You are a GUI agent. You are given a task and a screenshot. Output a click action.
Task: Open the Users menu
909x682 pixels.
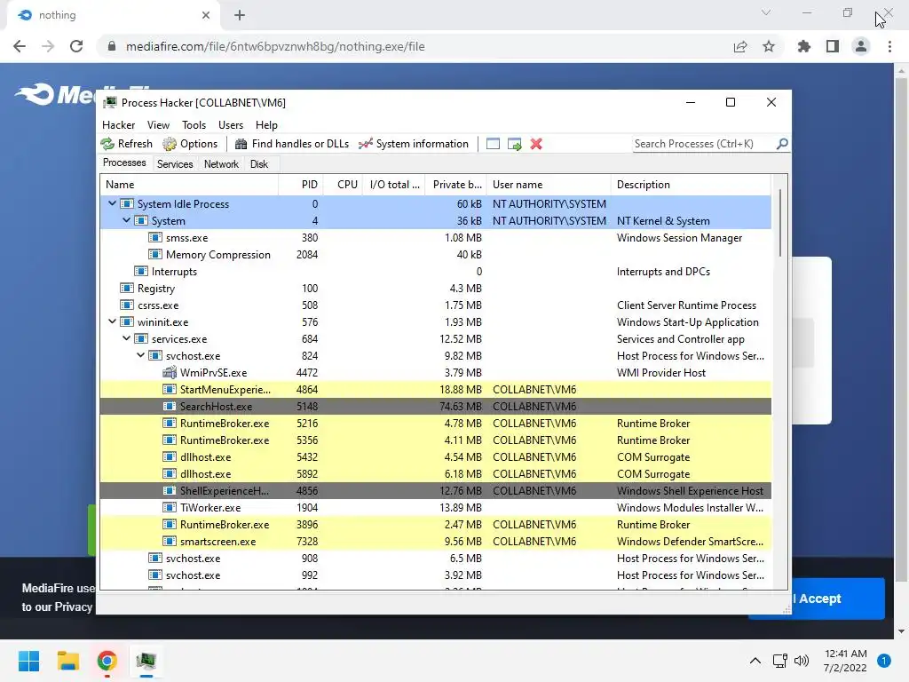(231, 124)
